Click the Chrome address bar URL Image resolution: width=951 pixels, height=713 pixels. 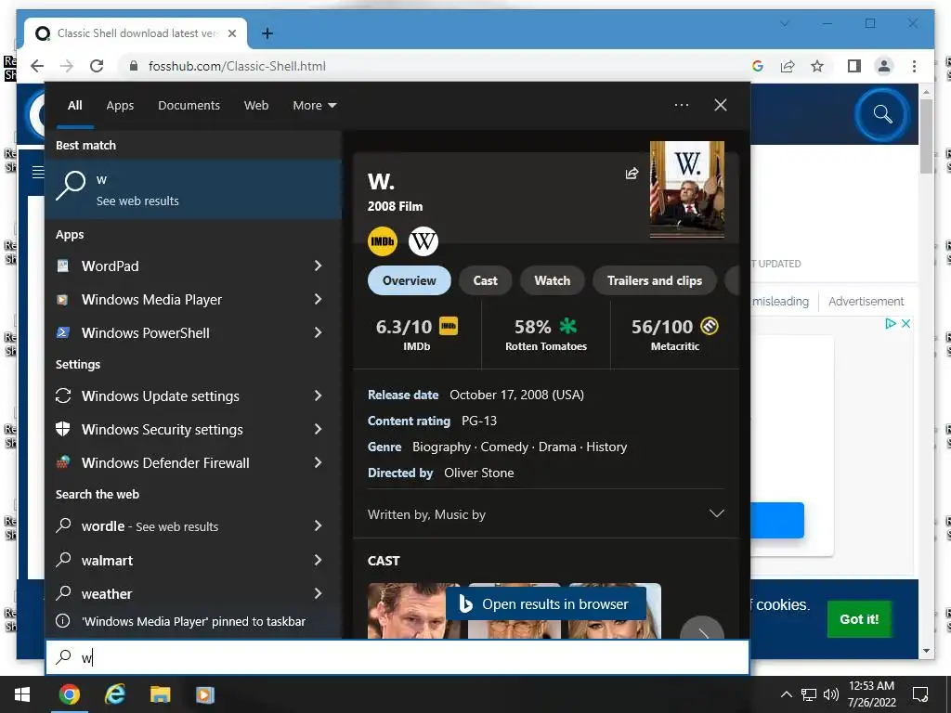pos(237,66)
